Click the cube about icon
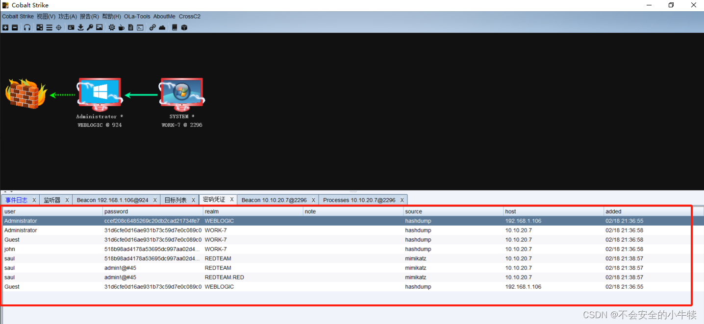The width and height of the screenshot is (704, 324). pos(184,27)
